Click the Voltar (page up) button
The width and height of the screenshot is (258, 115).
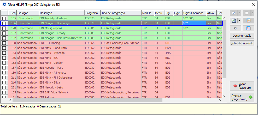242,86
